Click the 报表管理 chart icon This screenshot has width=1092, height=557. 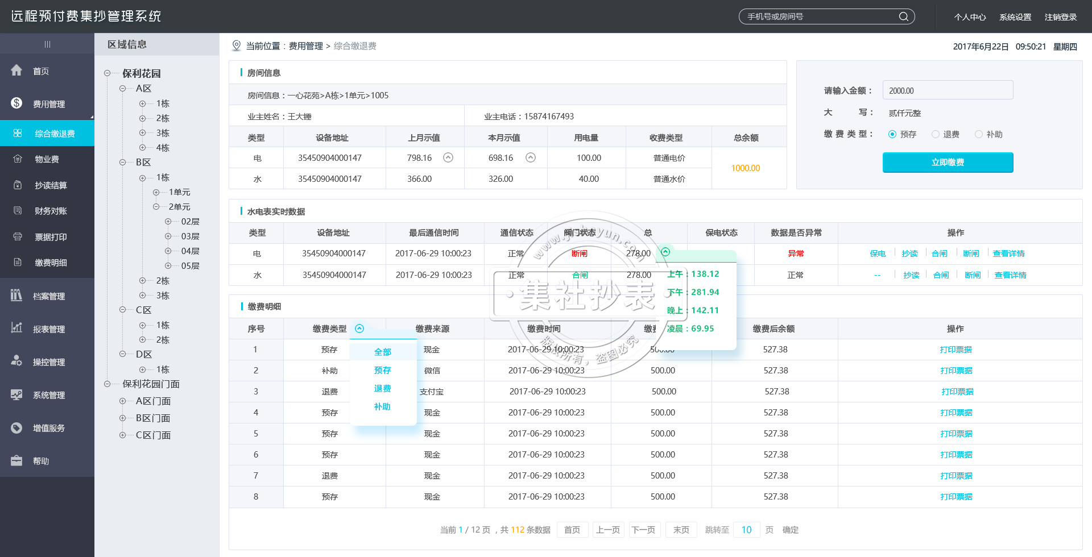pyautogui.click(x=16, y=328)
